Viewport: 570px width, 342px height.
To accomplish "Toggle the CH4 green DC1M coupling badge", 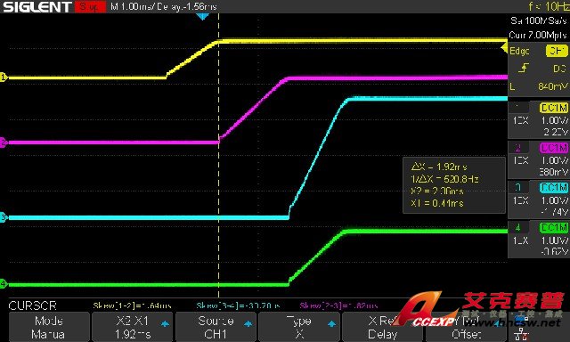I will coord(554,227).
